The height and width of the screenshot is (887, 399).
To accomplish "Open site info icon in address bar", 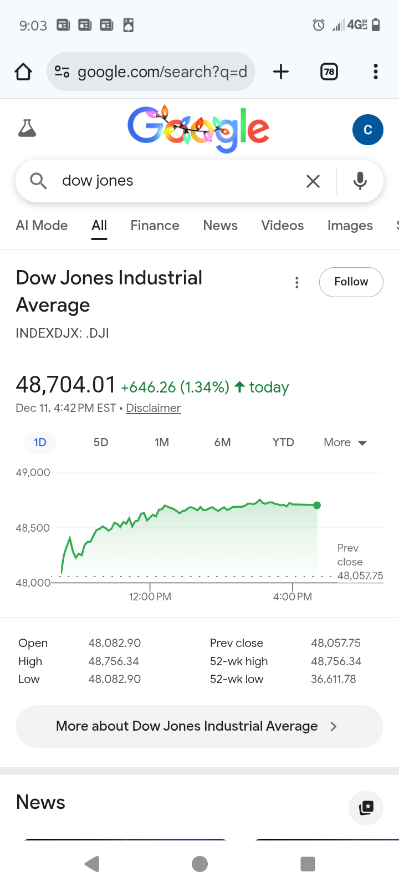I will click(x=62, y=72).
